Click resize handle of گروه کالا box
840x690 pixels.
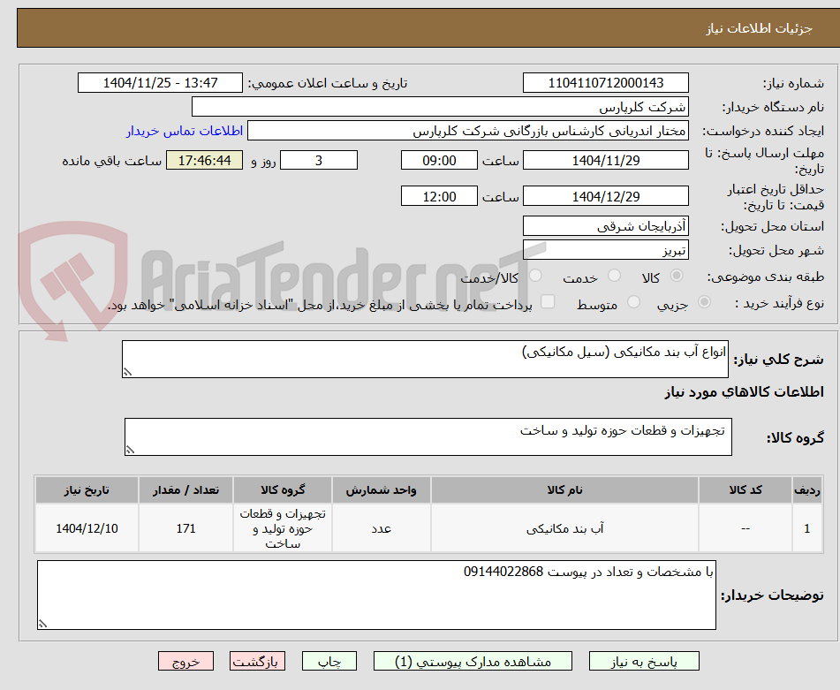coord(130,450)
